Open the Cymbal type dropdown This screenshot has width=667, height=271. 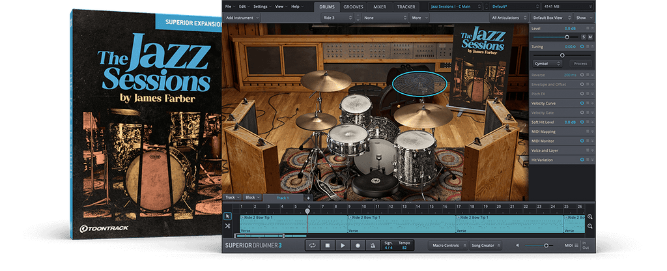tap(547, 63)
